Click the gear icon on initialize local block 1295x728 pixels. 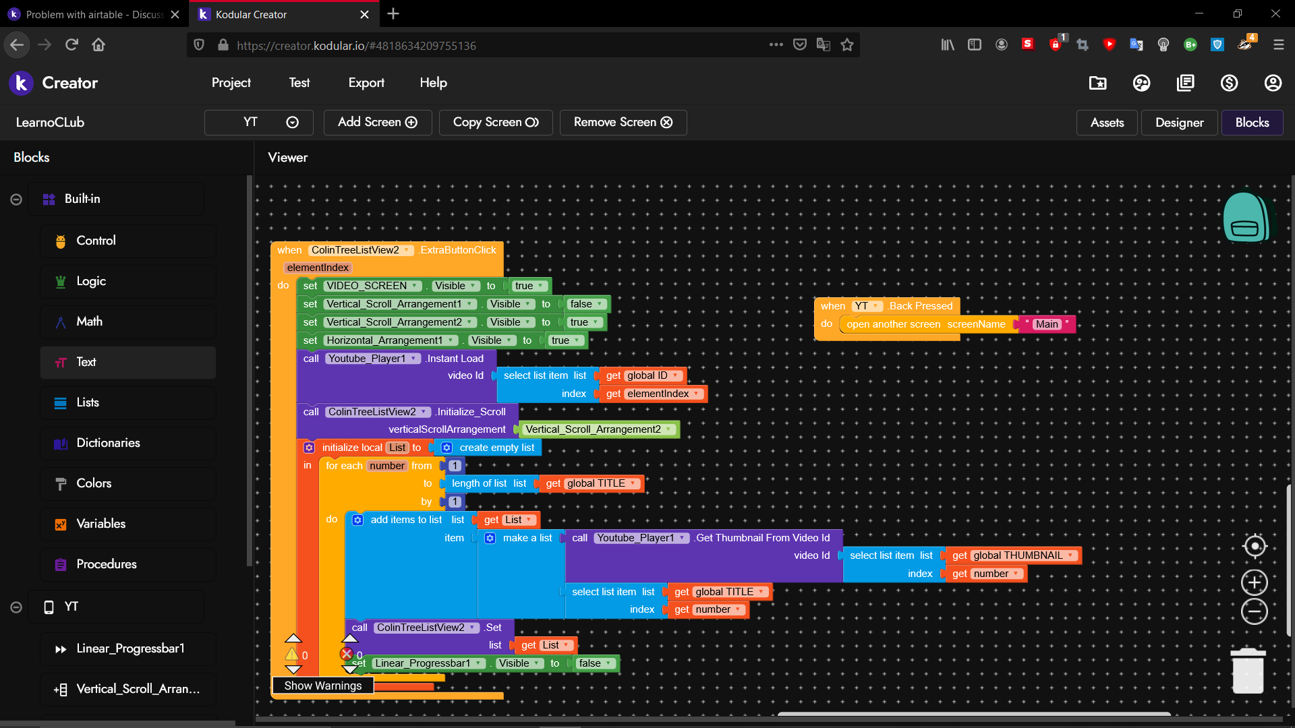point(309,448)
